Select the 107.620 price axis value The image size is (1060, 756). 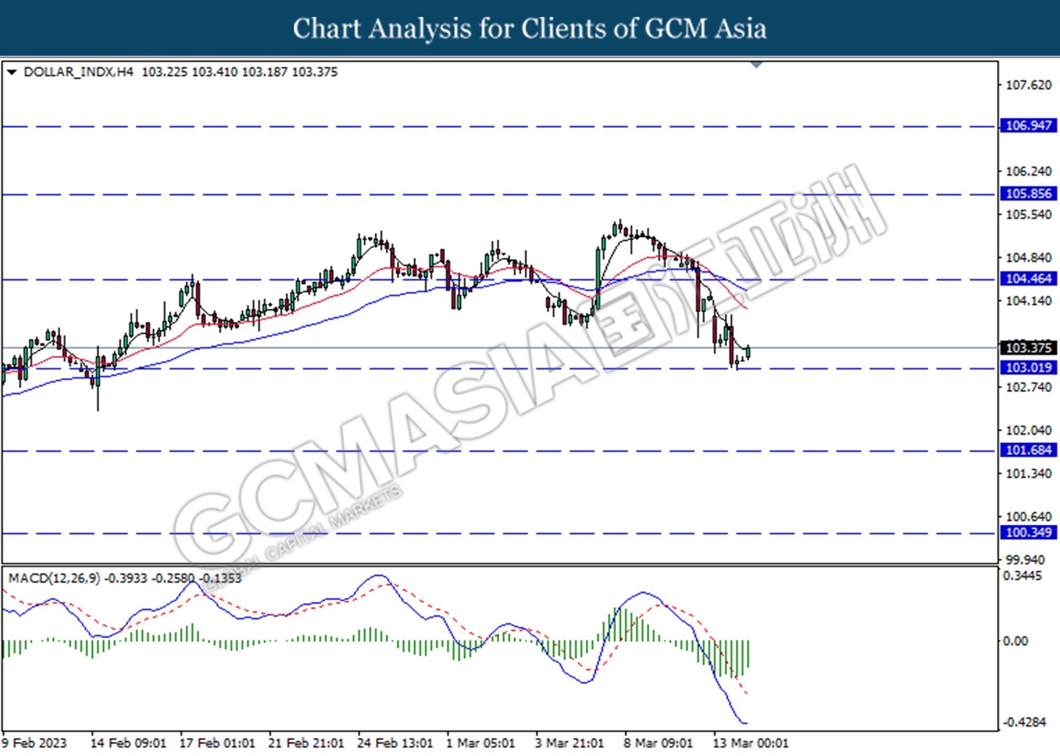tap(1028, 85)
